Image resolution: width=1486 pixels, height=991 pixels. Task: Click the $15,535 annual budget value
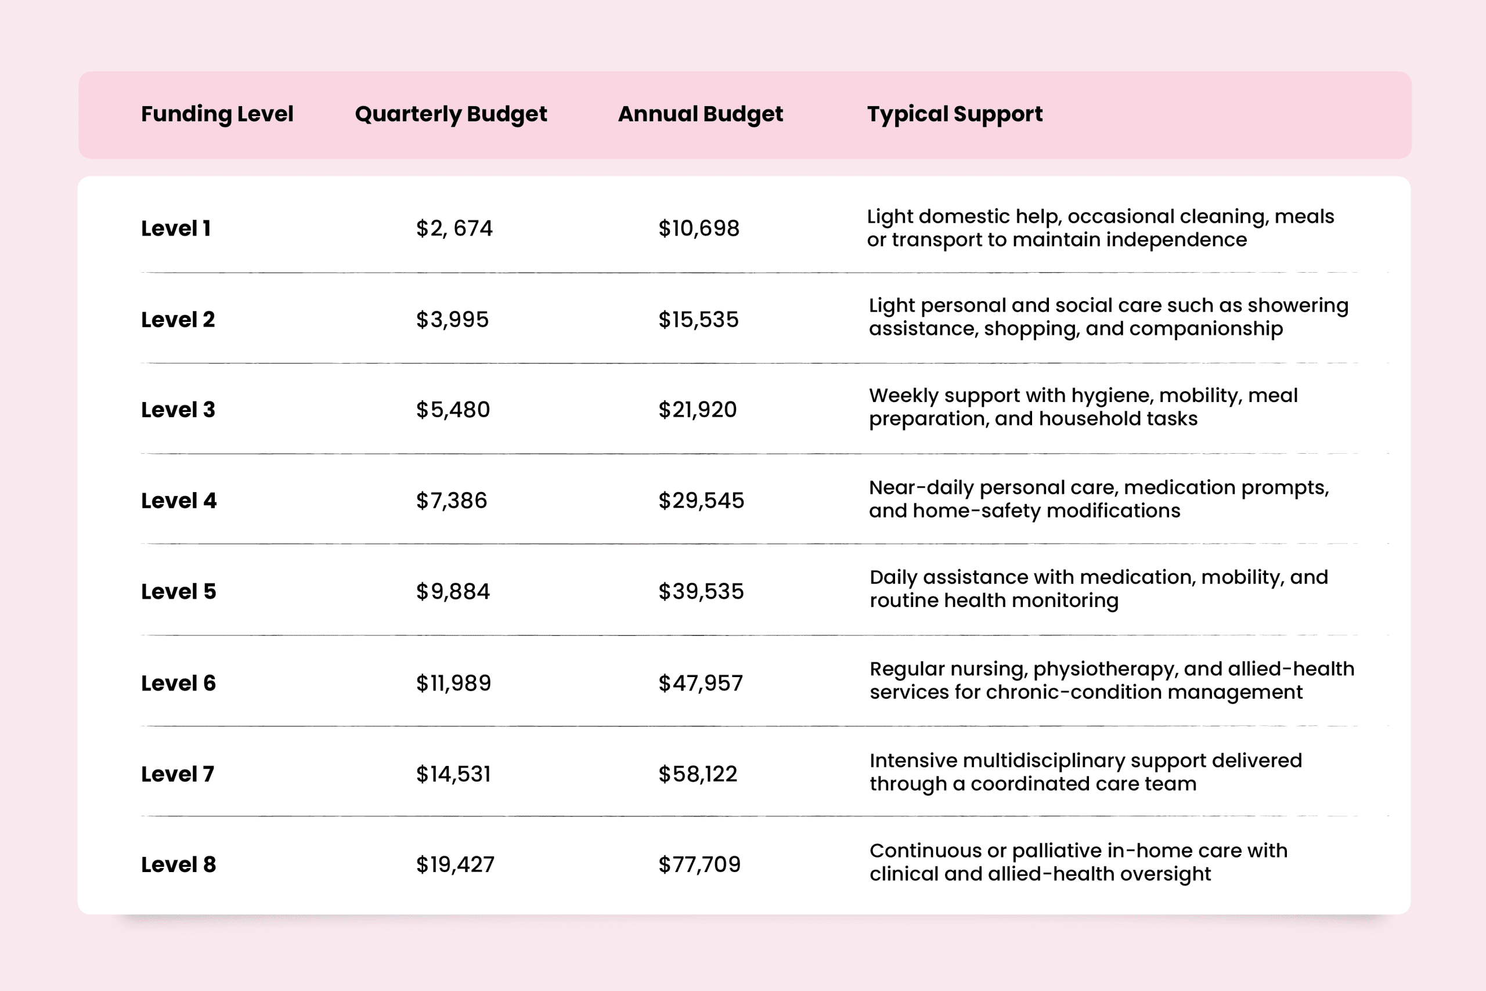pyautogui.click(x=698, y=320)
